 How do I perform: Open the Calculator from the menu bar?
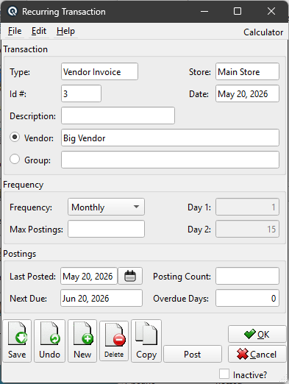[x=263, y=32]
